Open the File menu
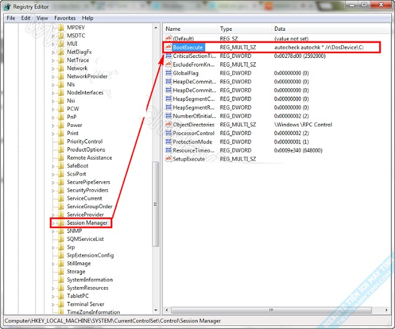Image resolution: width=395 pixels, height=329 pixels. (11, 18)
